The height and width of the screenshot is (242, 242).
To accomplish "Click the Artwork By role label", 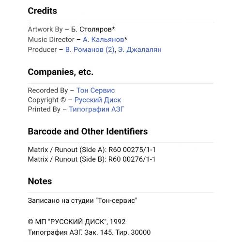I will click(45, 30).
